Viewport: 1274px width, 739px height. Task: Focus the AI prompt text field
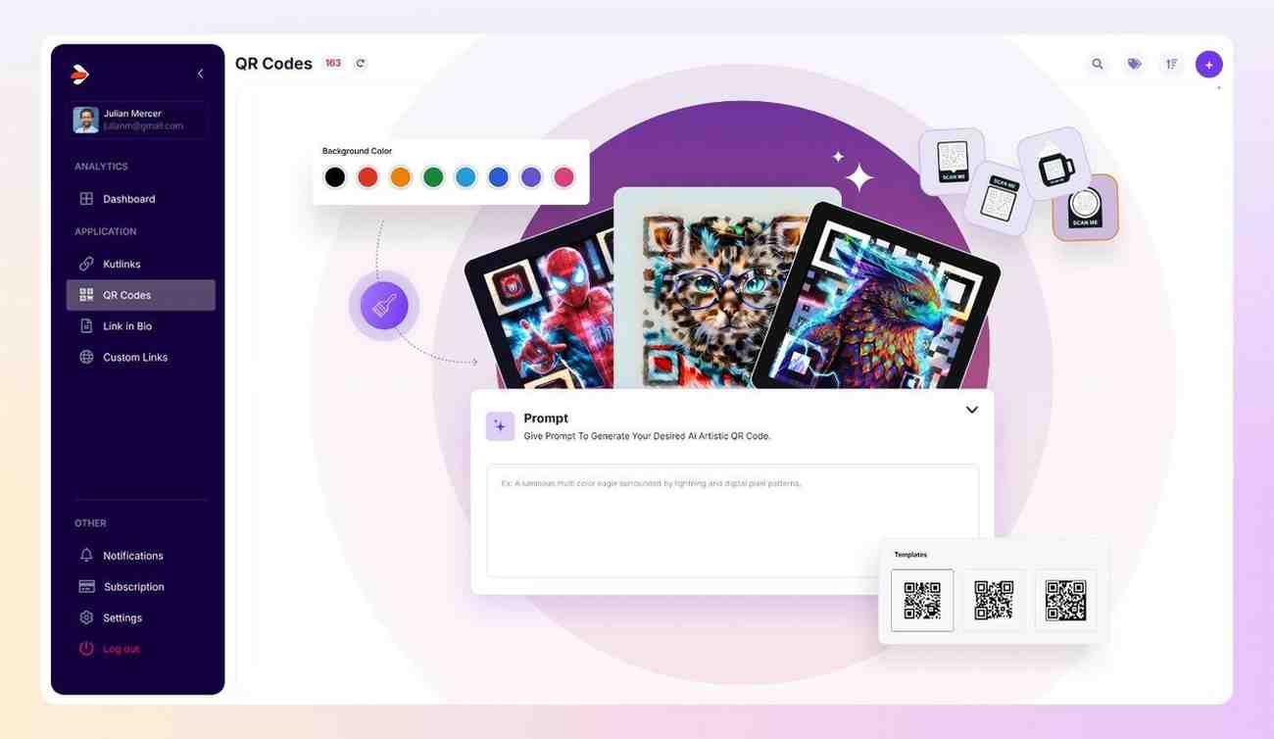[732, 520]
